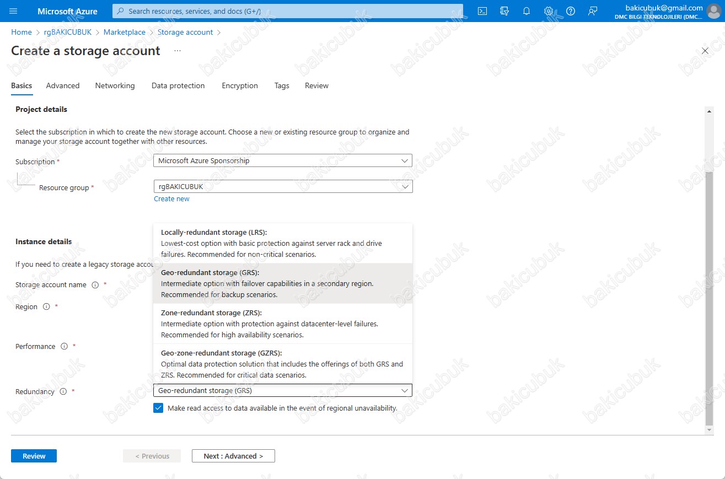Show info tooltip for Storage account name
This screenshot has height=479, width=725.
click(x=95, y=285)
